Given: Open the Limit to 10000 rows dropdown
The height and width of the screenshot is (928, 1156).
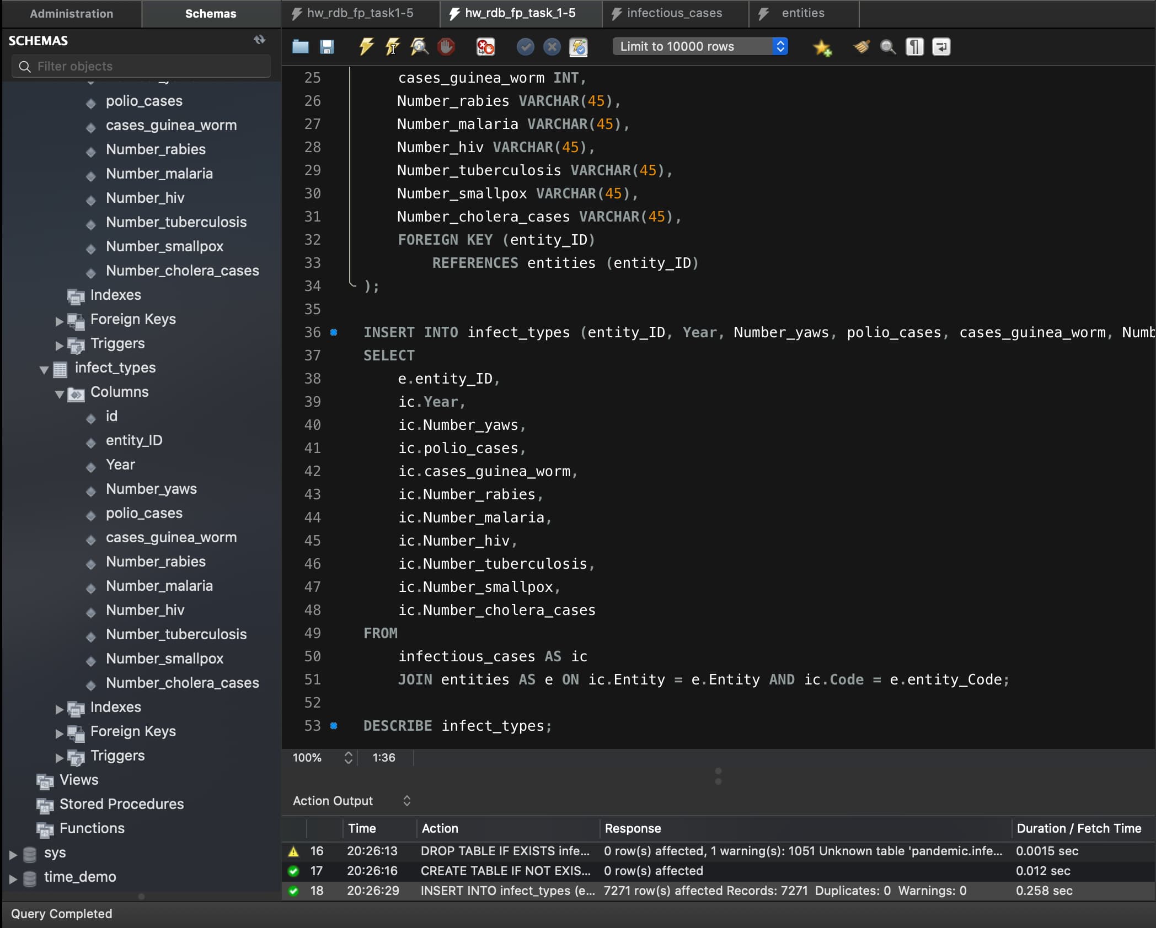Looking at the screenshot, I should [700, 46].
